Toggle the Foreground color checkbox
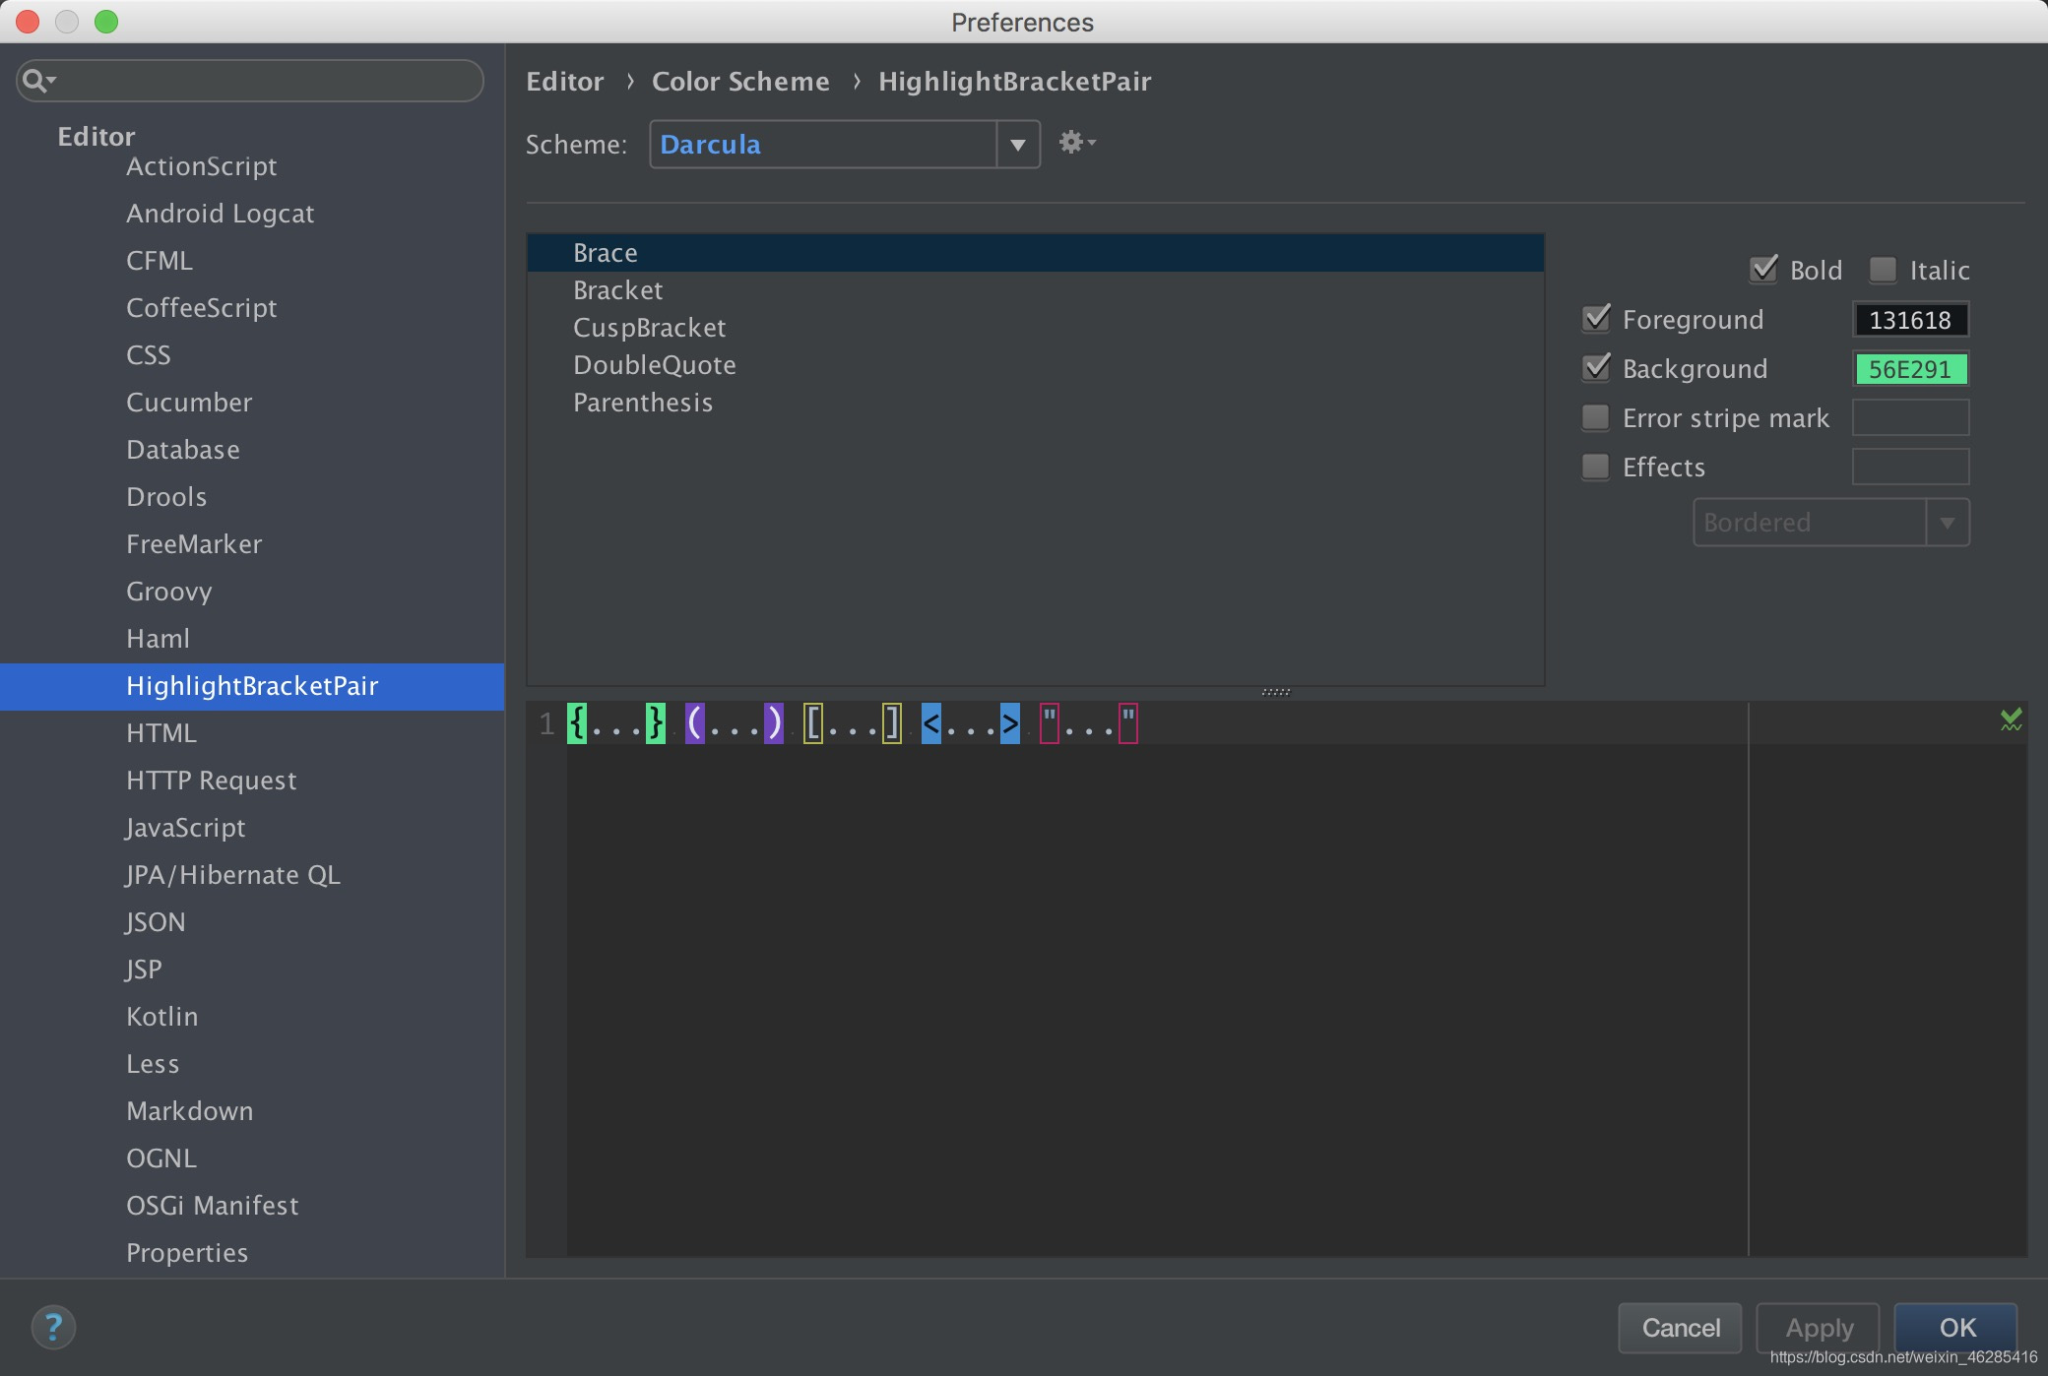The image size is (2048, 1376). coord(1596,318)
